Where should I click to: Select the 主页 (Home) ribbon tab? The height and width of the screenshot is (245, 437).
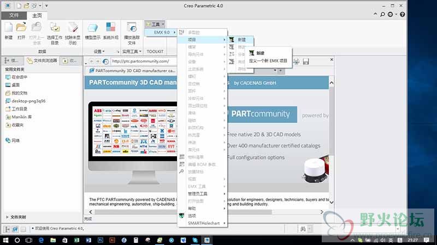(37, 16)
